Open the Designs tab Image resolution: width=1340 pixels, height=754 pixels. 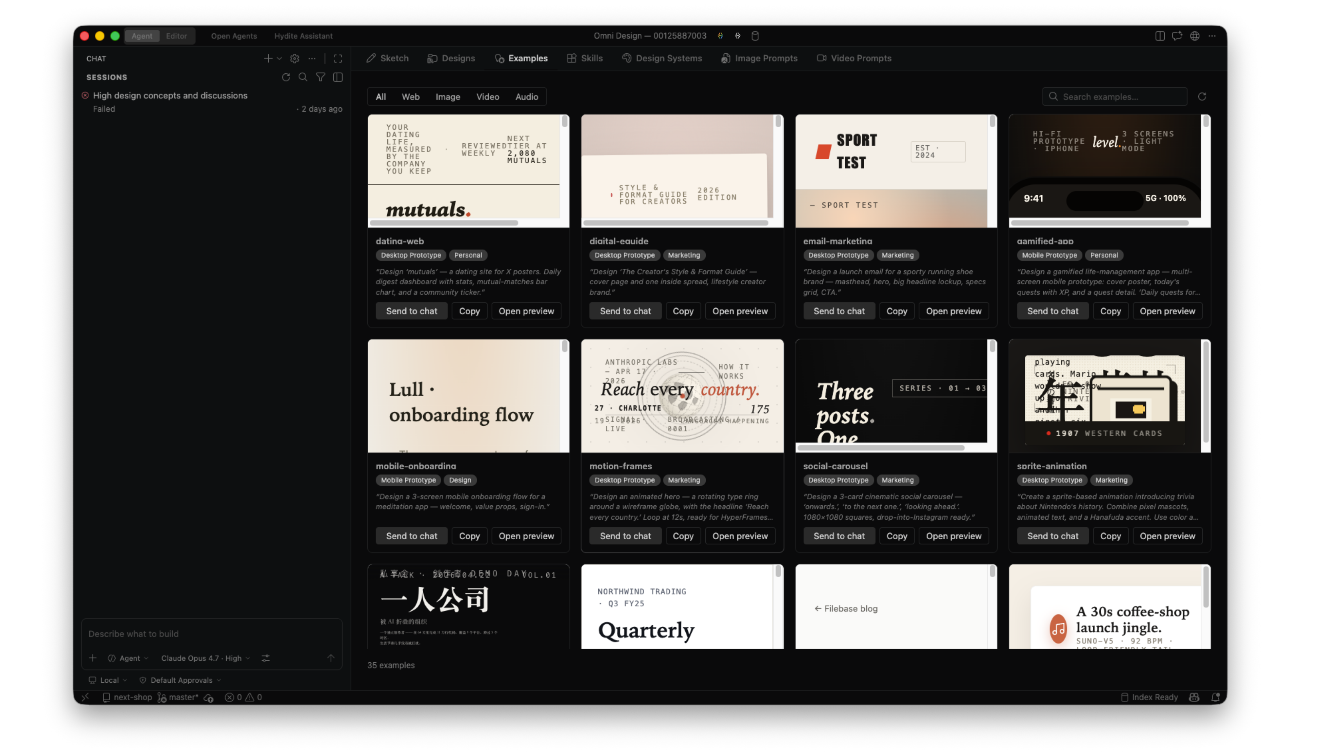(x=451, y=58)
